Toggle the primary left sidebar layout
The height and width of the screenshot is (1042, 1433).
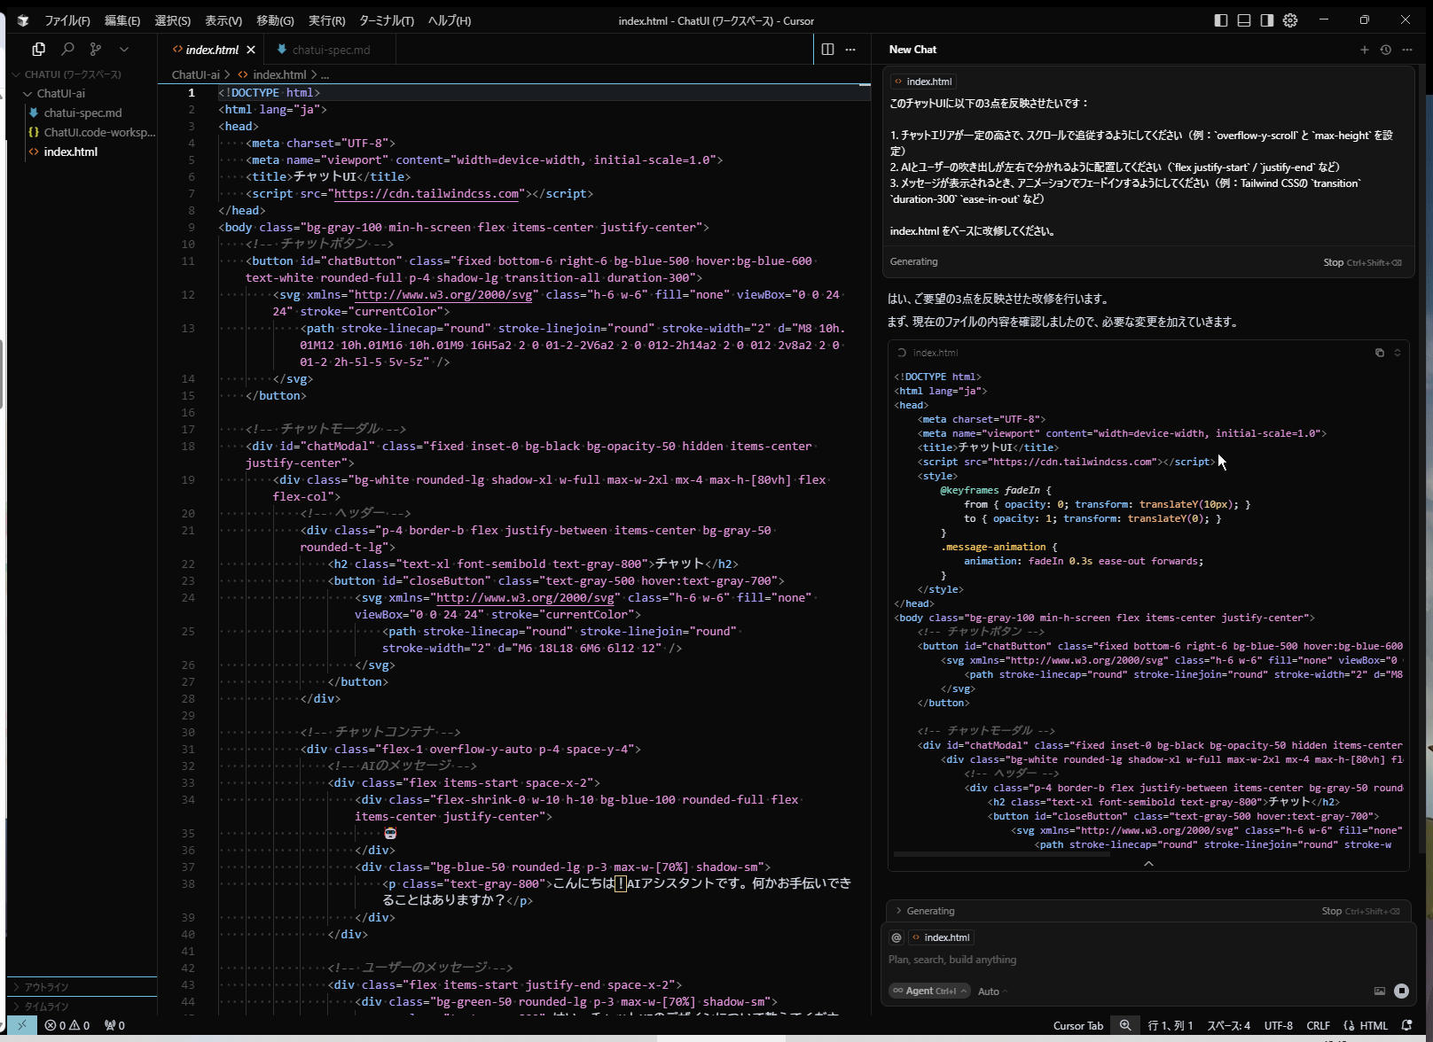1221,20
